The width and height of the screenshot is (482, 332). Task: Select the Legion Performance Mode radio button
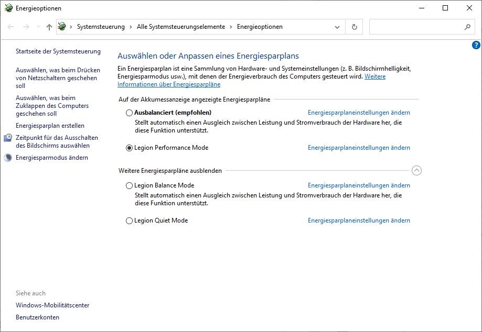click(x=129, y=148)
